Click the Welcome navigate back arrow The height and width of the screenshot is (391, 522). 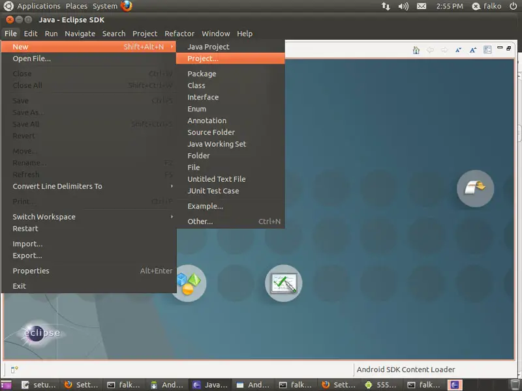pos(430,50)
